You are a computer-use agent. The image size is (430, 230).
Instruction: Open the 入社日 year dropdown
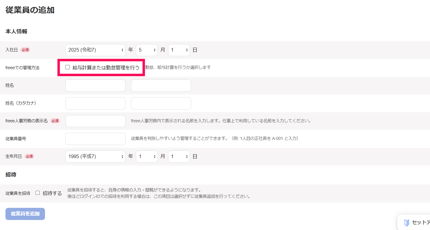[x=95, y=50]
